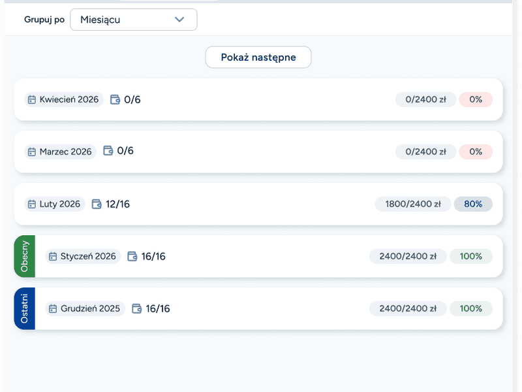Click the 0/2400 zł badge for Kwiecień
Screen dimensions: 522x392
pyautogui.click(x=425, y=99)
